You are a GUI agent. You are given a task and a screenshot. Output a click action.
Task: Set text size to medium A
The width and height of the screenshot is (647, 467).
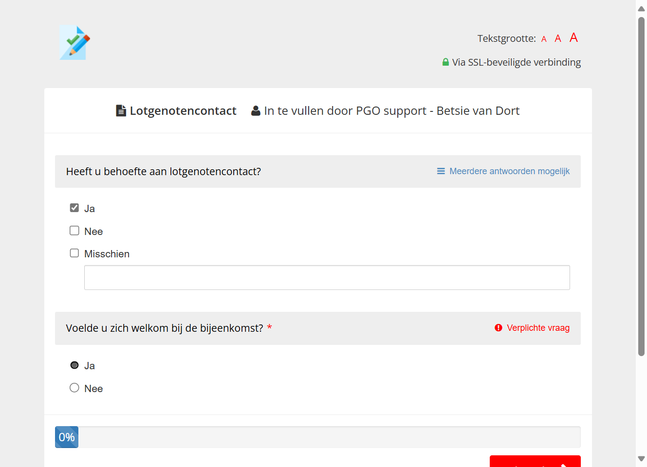pyautogui.click(x=558, y=38)
